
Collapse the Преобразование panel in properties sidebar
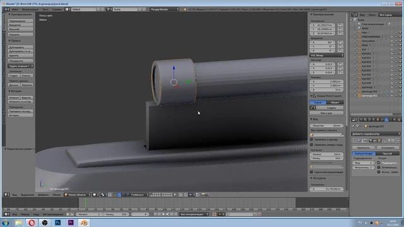pos(311,15)
